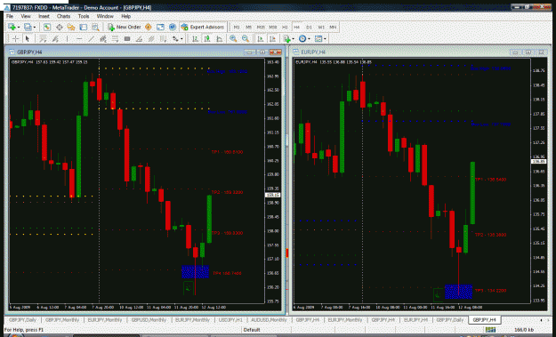
Task: Click the blue rectangle in GBPJPY chart
Action: point(195,272)
